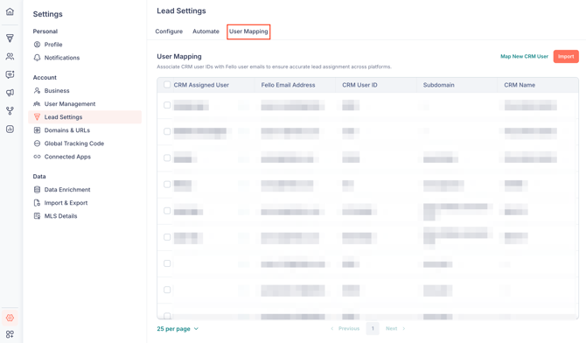Image resolution: width=586 pixels, height=343 pixels.
Task: Click the funnel leads icon in left rail
Action: (10, 38)
